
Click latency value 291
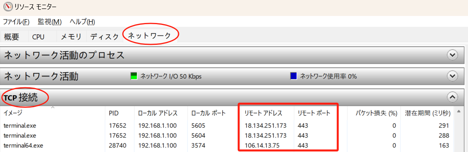[444, 125]
